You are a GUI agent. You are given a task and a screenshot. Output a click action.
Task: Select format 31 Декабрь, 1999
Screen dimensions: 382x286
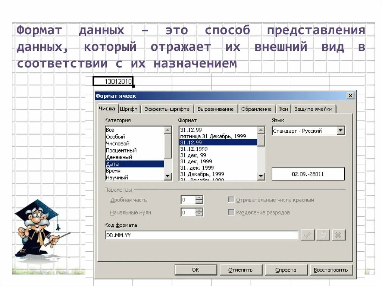(x=218, y=174)
